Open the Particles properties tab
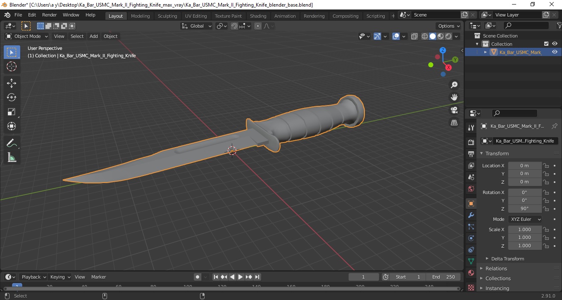 click(x=471, y=227)
